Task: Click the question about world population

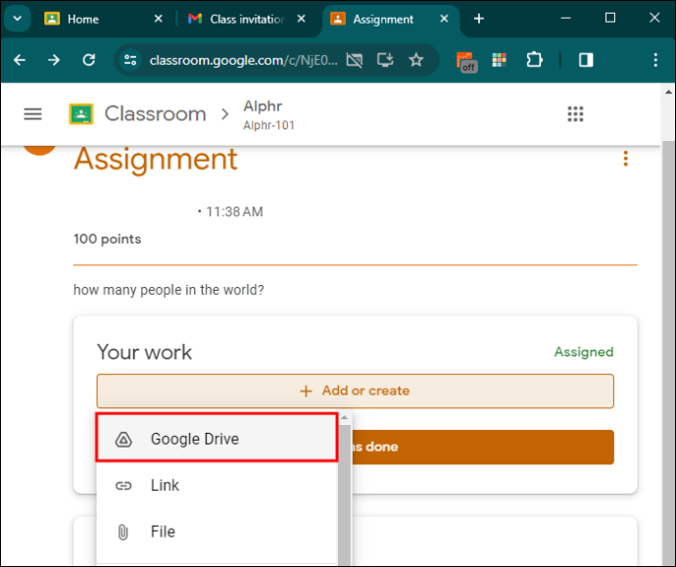Action: pos(169,290)
